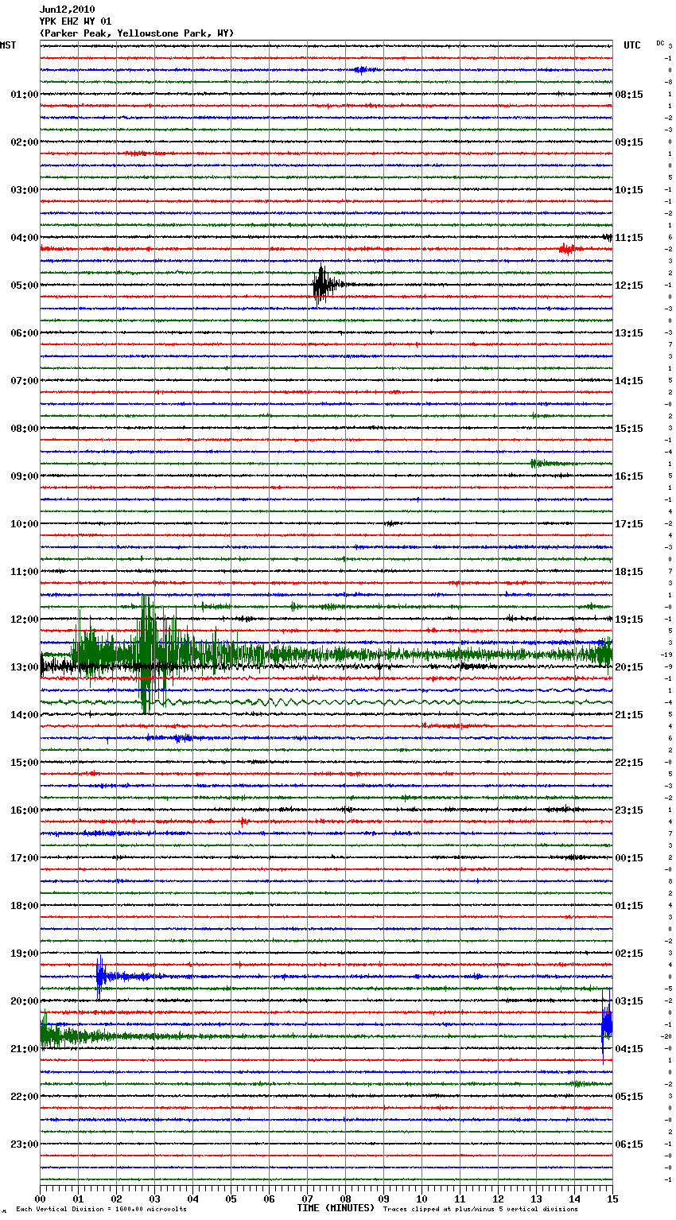Click the 08:15 UTC time label
This screenshot has width=676, height=1220.
[629, 95]
